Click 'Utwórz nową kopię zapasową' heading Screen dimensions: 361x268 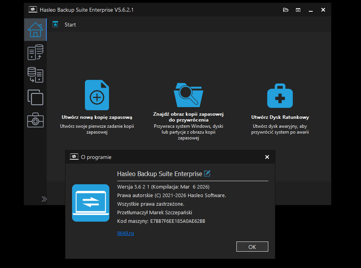pyautogui.click(x=97, y=117)
